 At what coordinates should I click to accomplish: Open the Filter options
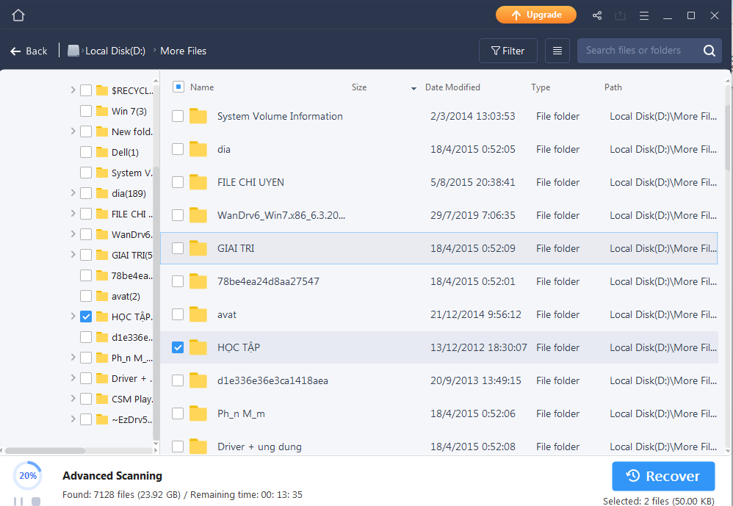(508, 51)
